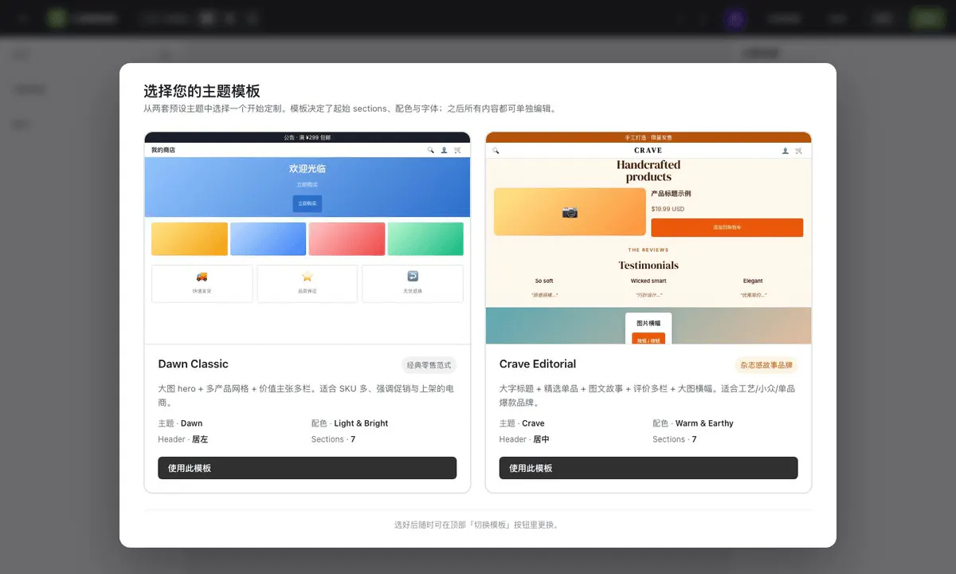Viewport: 956px width, 574px height.
Task: Click the Testimonials heading
Action: (648, 265)
